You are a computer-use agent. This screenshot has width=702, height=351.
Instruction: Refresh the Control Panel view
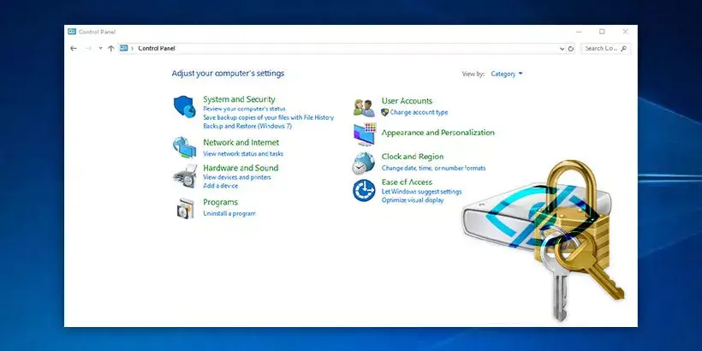[571, 48]
